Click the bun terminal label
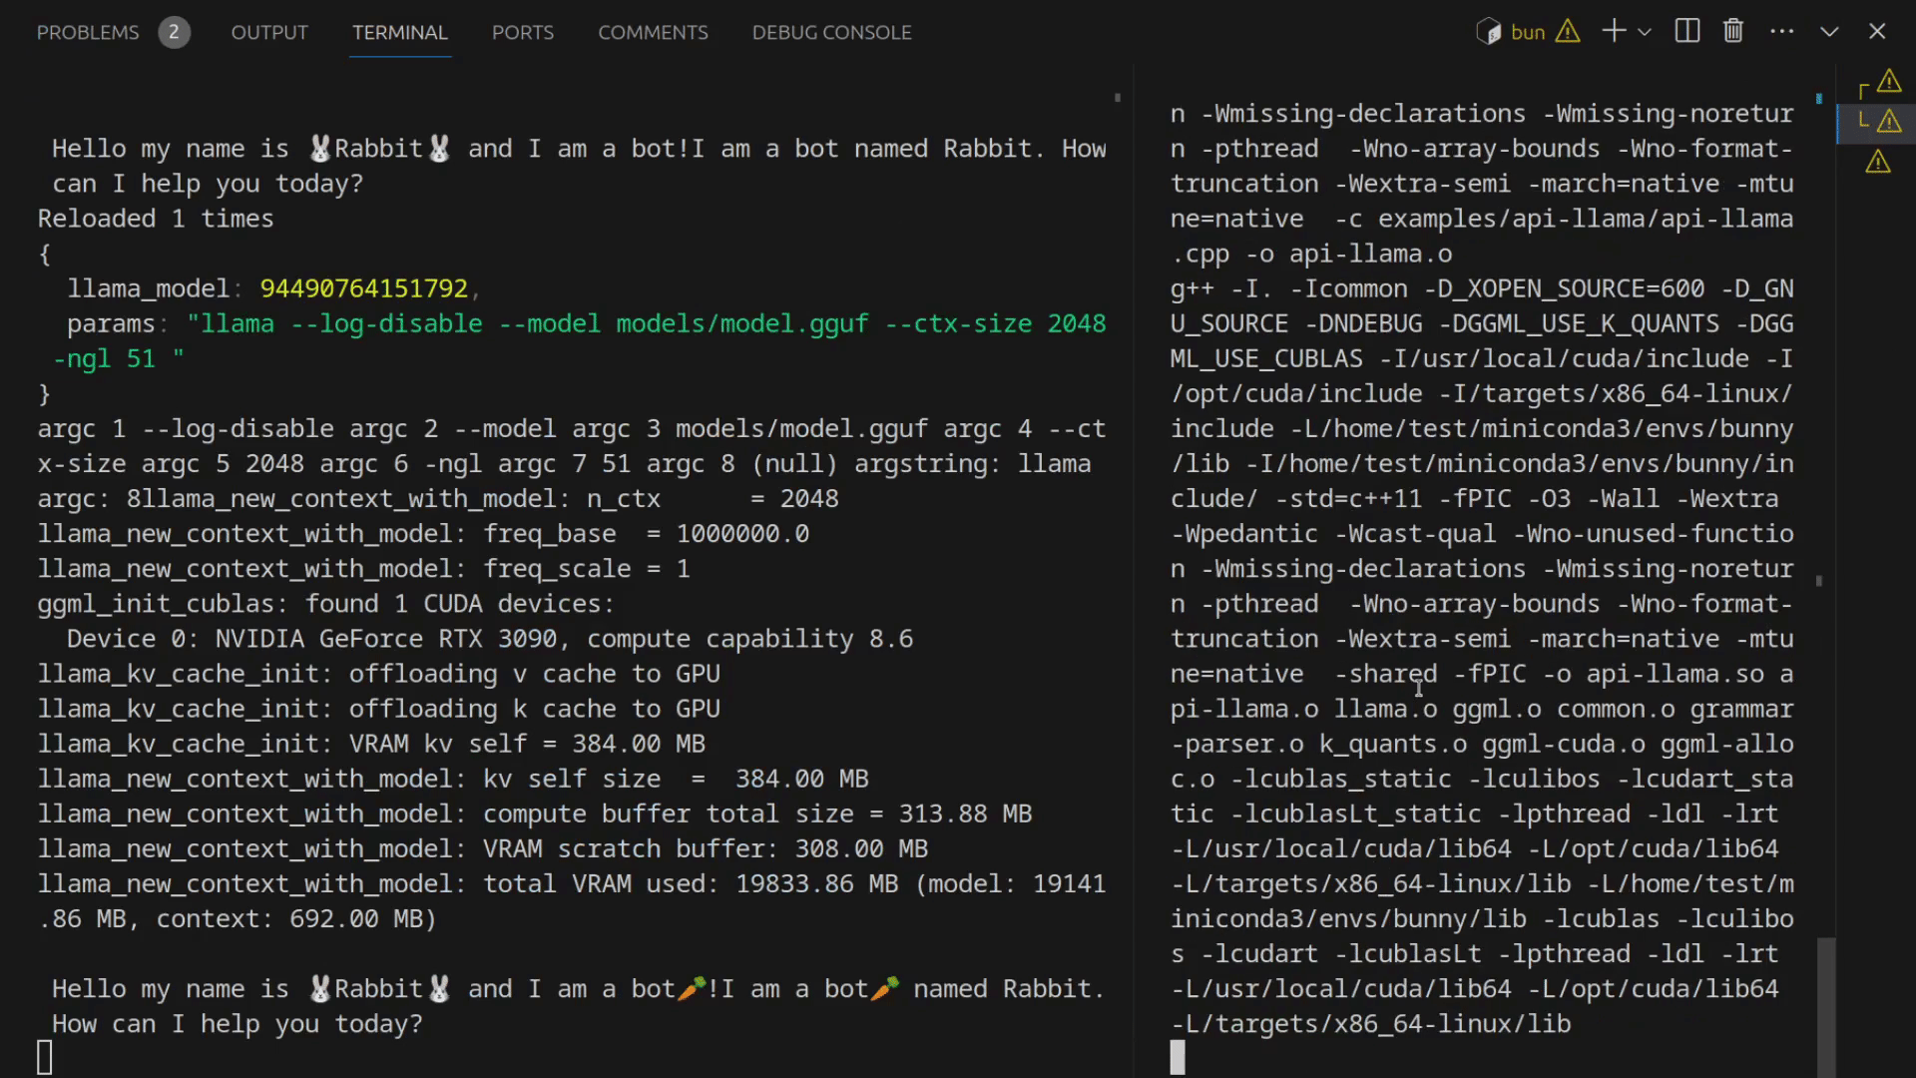The width and height of the screenshot is (1916, 1078). click(1528, 32)
